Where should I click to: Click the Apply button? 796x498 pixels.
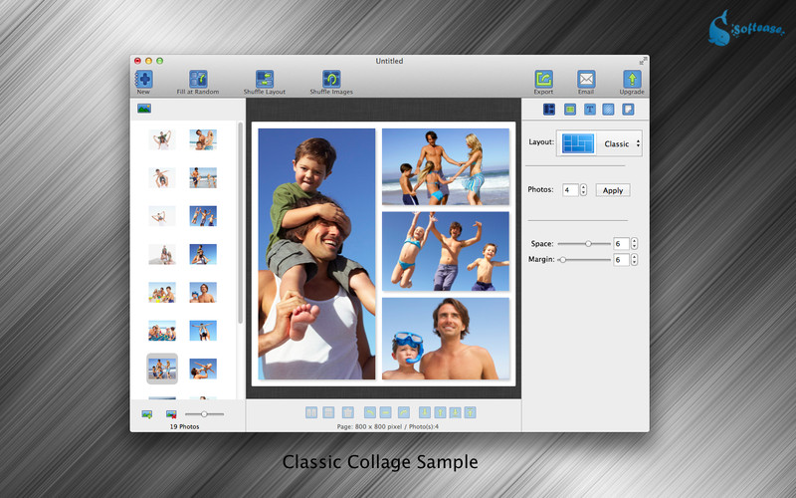click(x=613, y=190)
